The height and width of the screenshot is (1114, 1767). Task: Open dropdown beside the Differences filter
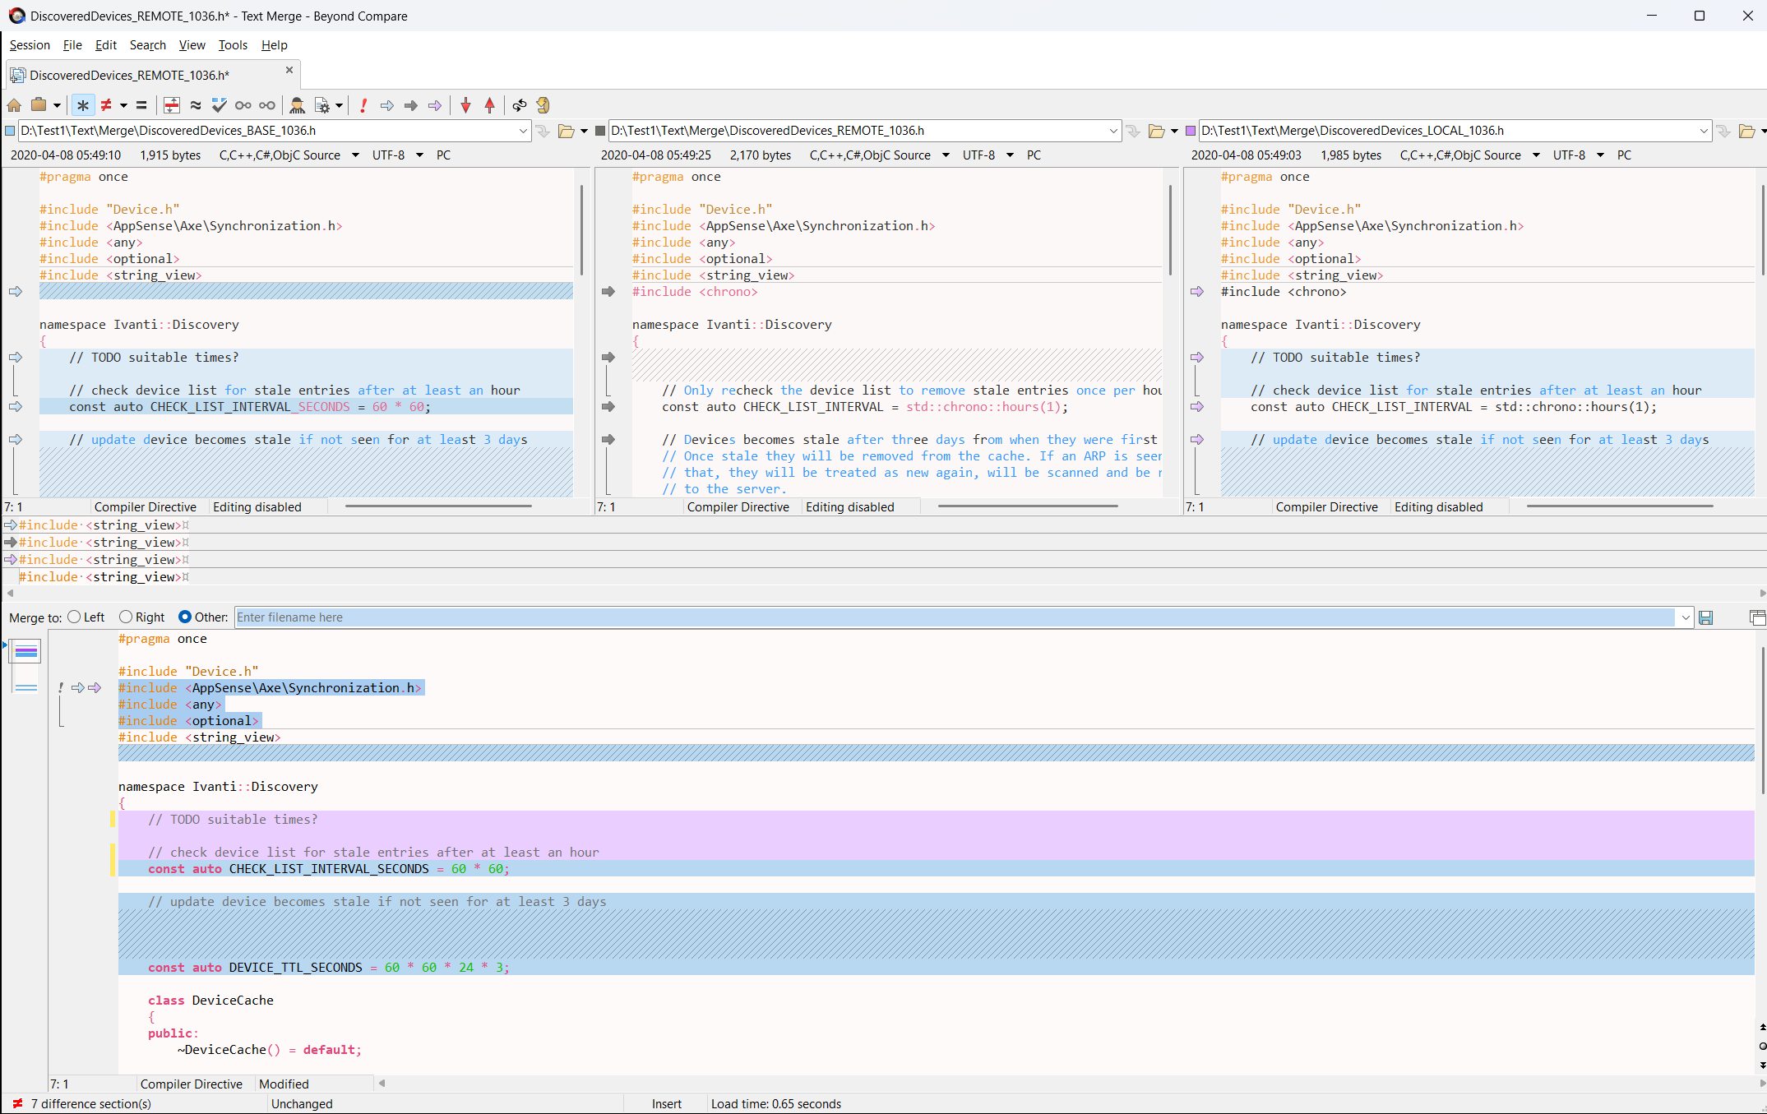(x=123, y=105)
